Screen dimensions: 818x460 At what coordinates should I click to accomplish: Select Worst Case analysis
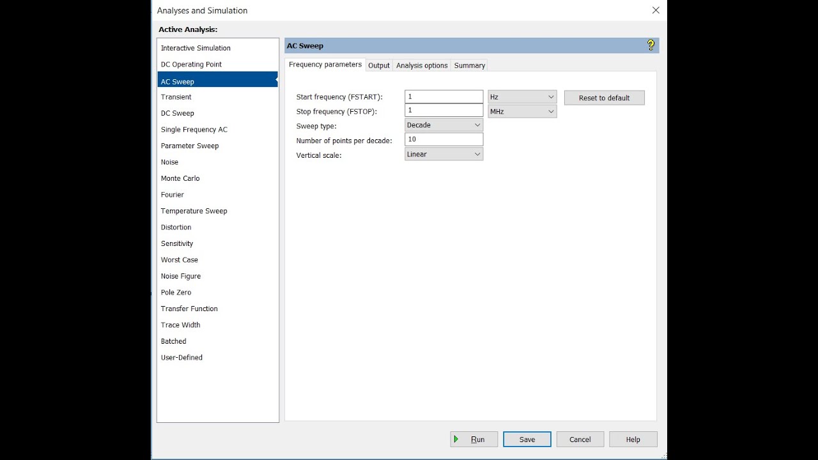click(218, 260)
